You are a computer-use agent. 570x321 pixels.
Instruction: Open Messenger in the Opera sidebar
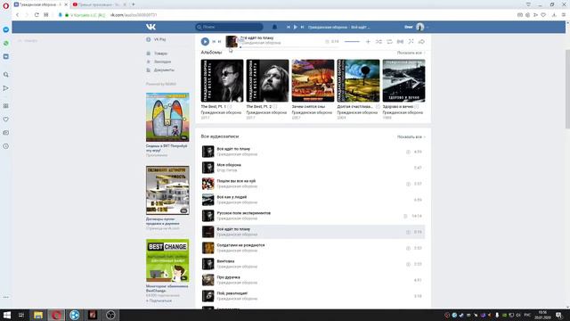(x=6, y=29)
